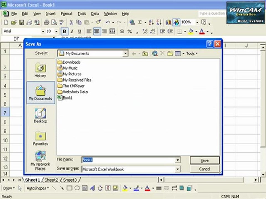
Task: Click the Rectangle shape icon in Draw toolbar
Action: point(69,188)
